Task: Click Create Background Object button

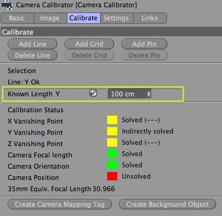Action: point(168,204)
